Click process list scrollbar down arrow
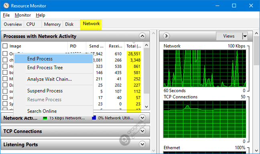 click(146, 107)
